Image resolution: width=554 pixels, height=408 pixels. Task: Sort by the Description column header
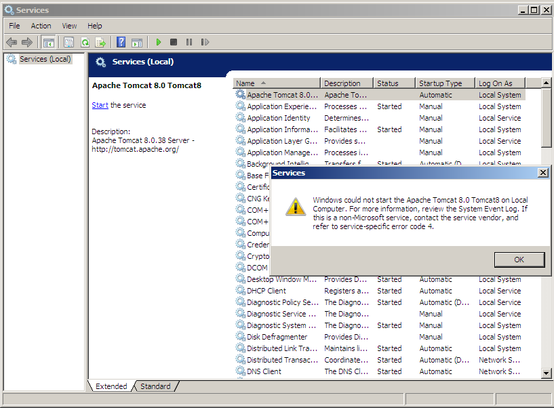[347, 83]
